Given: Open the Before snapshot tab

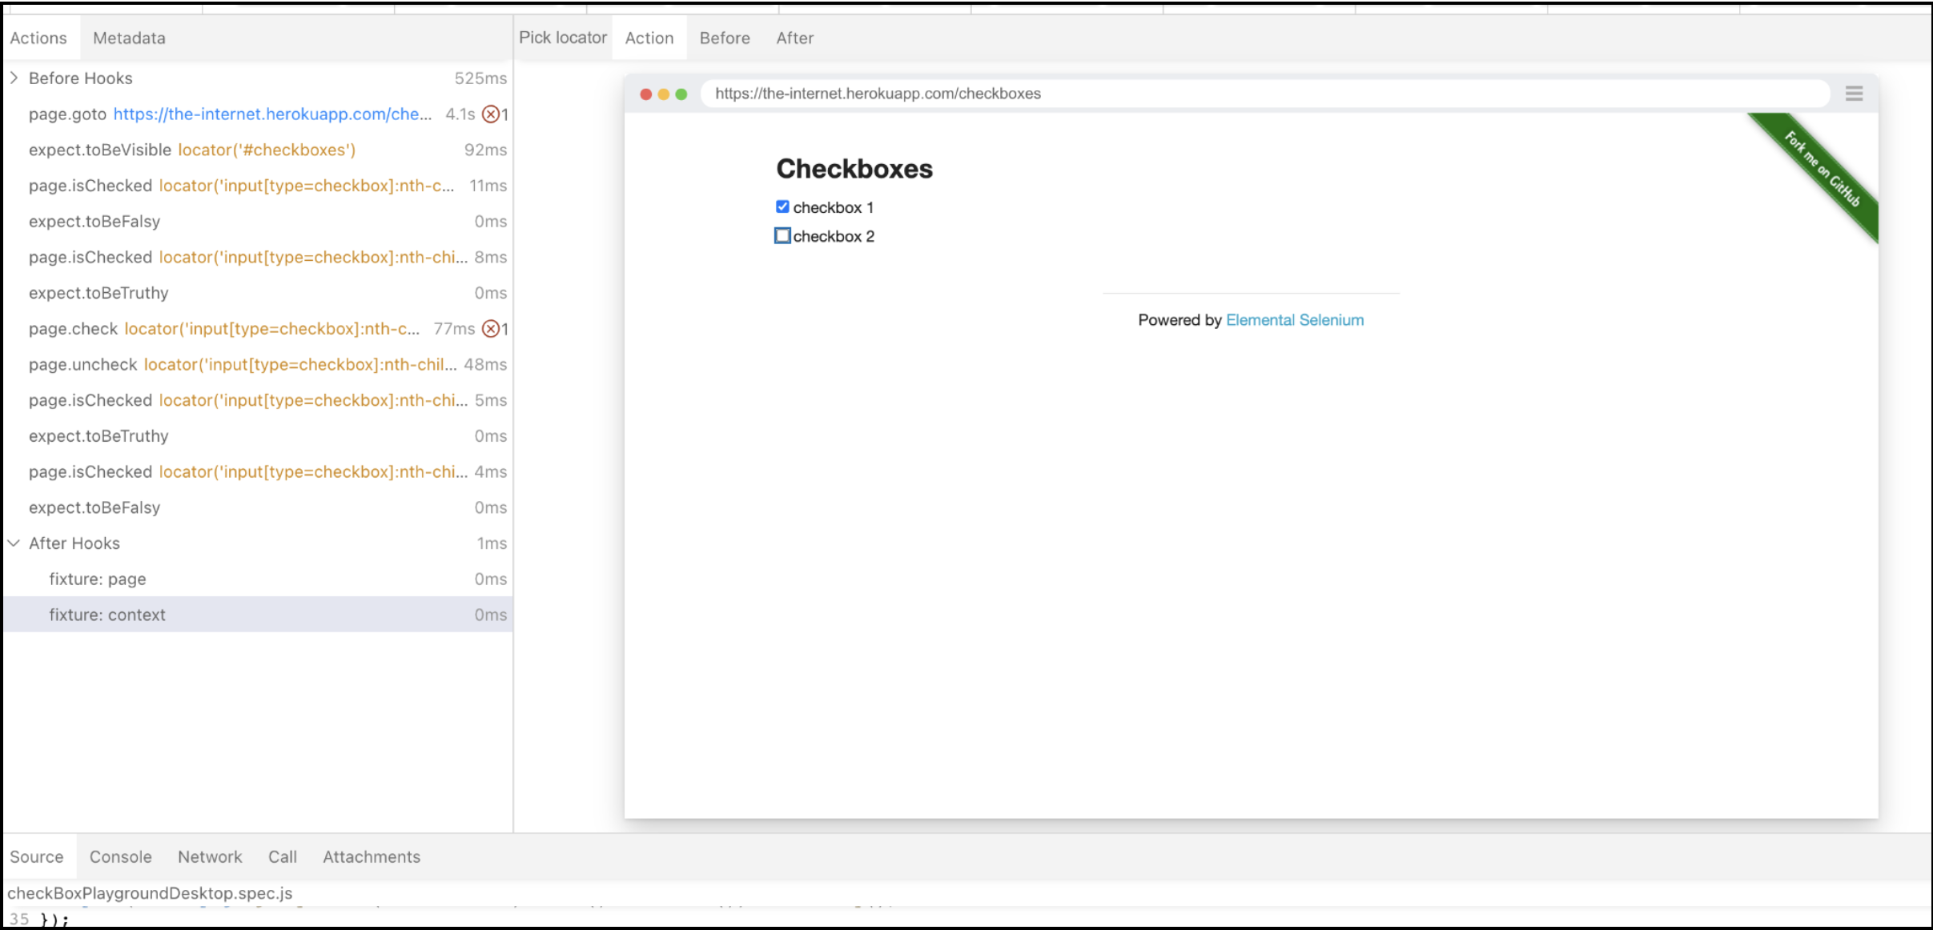Looking at the screenshot, I should click(724, 38).
